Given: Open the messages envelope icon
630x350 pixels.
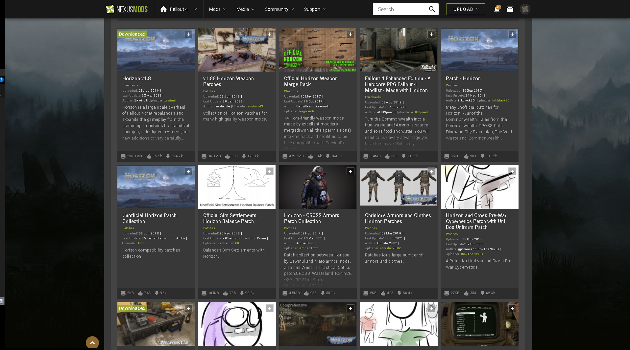Looking at the screenshot, I should pyautogui.click(x=510, y=9).
